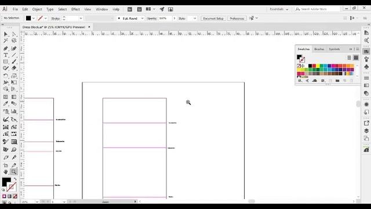Select the Mesh tool
Image resolution: width=371 pixels, height=209 pixels.
tap(6, 97)
